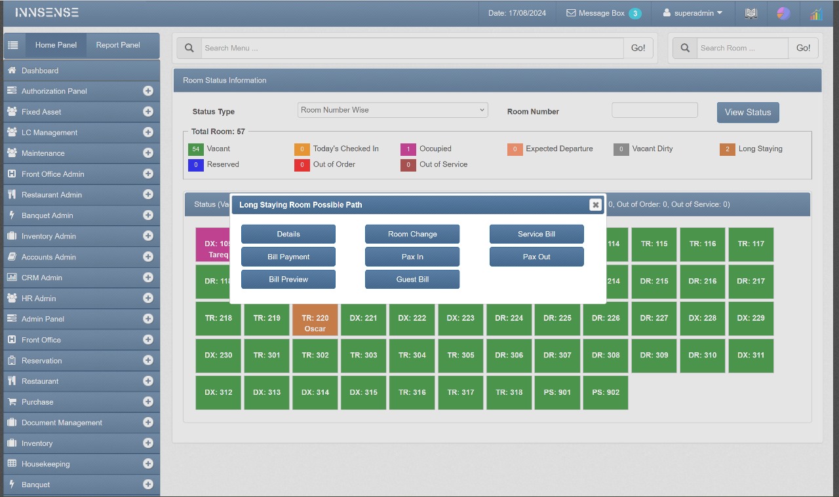Image resolution: width=839 pixels, height=497 pixels.
Task: Click the Bill Payment button
Action: pyautogui.click(x=288, y=257)
